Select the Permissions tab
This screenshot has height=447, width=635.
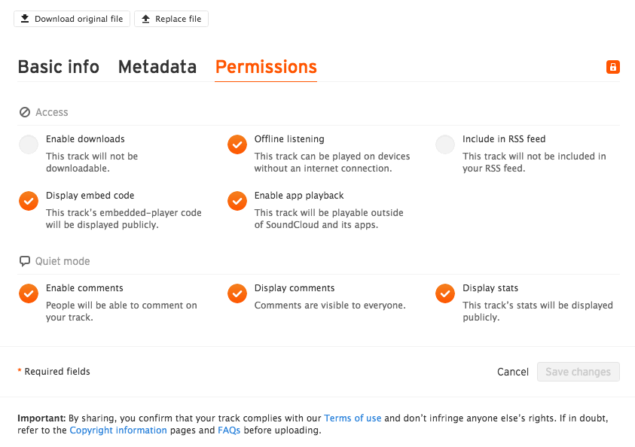(x=266, y=67)
